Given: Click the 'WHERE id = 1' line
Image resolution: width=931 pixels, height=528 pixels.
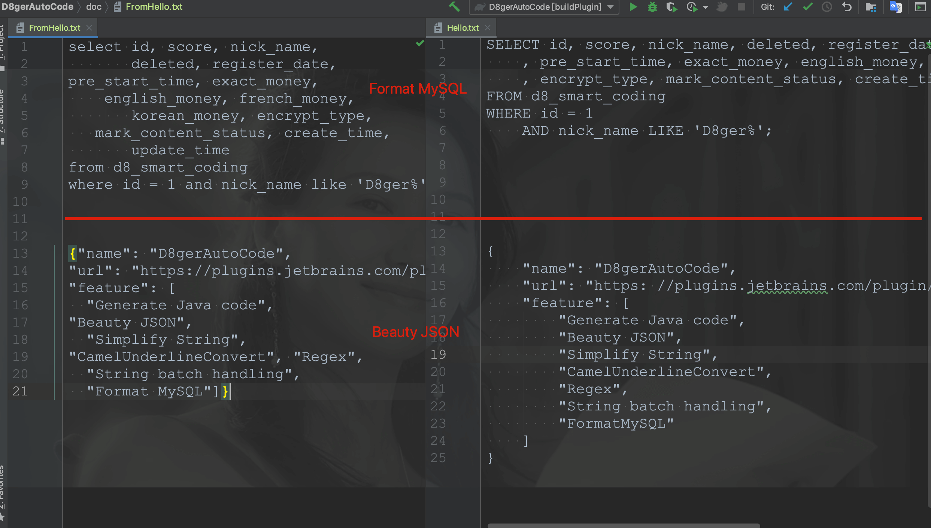Looking at the screenshot, I should pyautogui.click(x=540, y=113).
